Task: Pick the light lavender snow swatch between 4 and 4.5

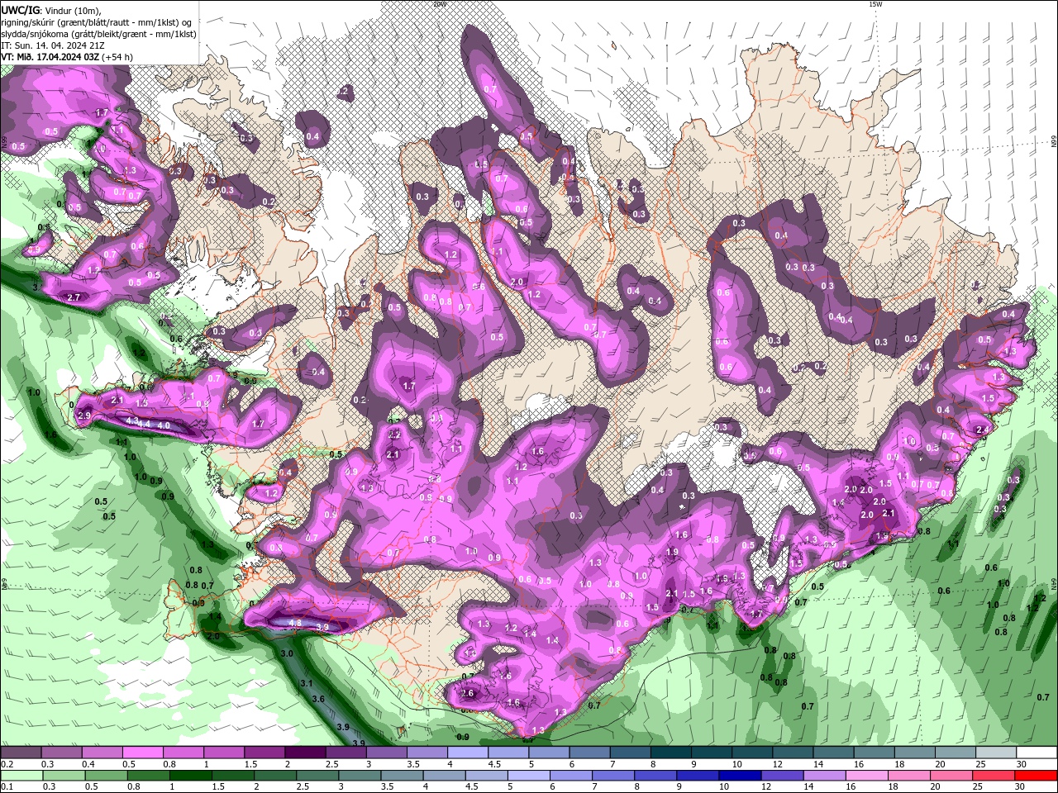Action: click(468, 753)
